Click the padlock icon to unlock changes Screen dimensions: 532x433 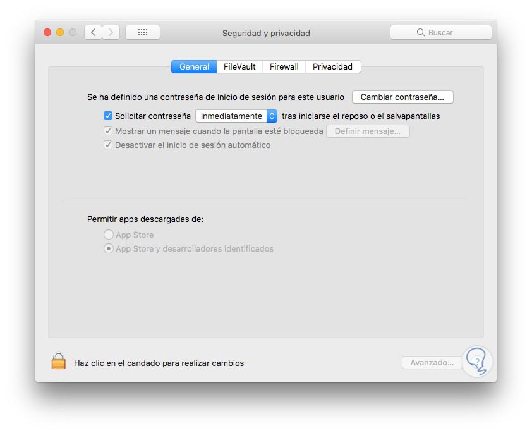pyautogui.click(x=58, y=361)
